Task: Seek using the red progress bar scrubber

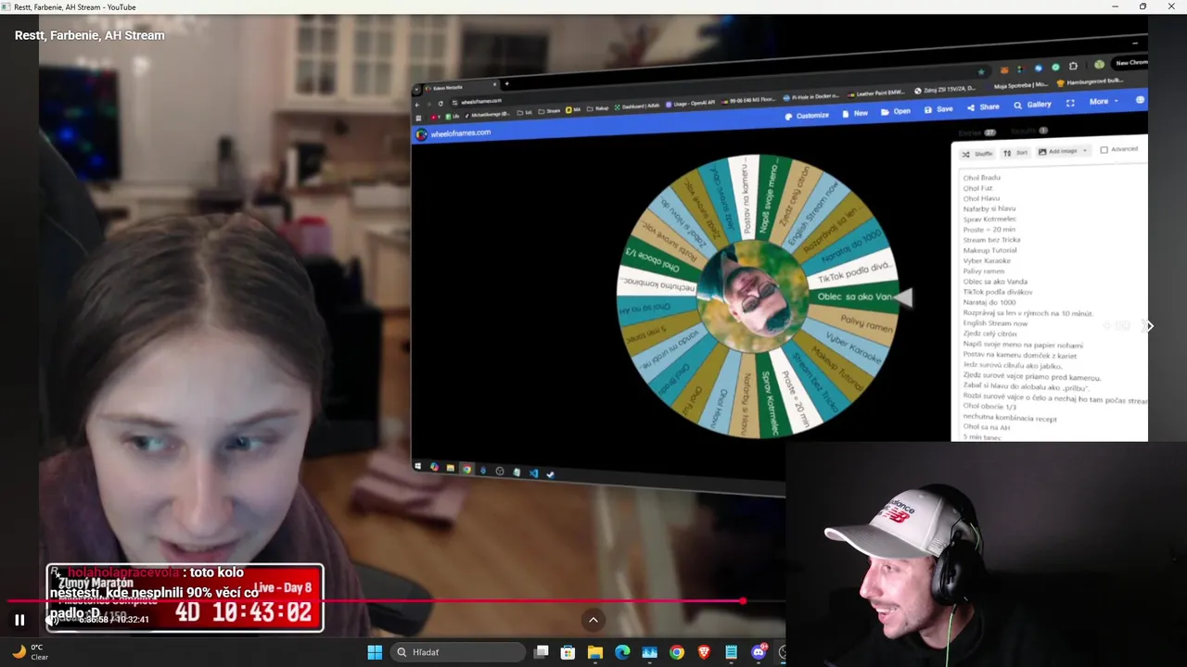Action: click(743, 601)
